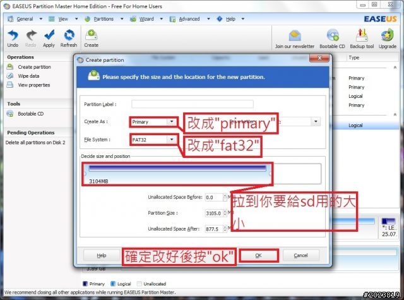Viewport: 404px width, 300px height.
Task: Expand the Help menu dropdown arrow
Action: point(242,19)
